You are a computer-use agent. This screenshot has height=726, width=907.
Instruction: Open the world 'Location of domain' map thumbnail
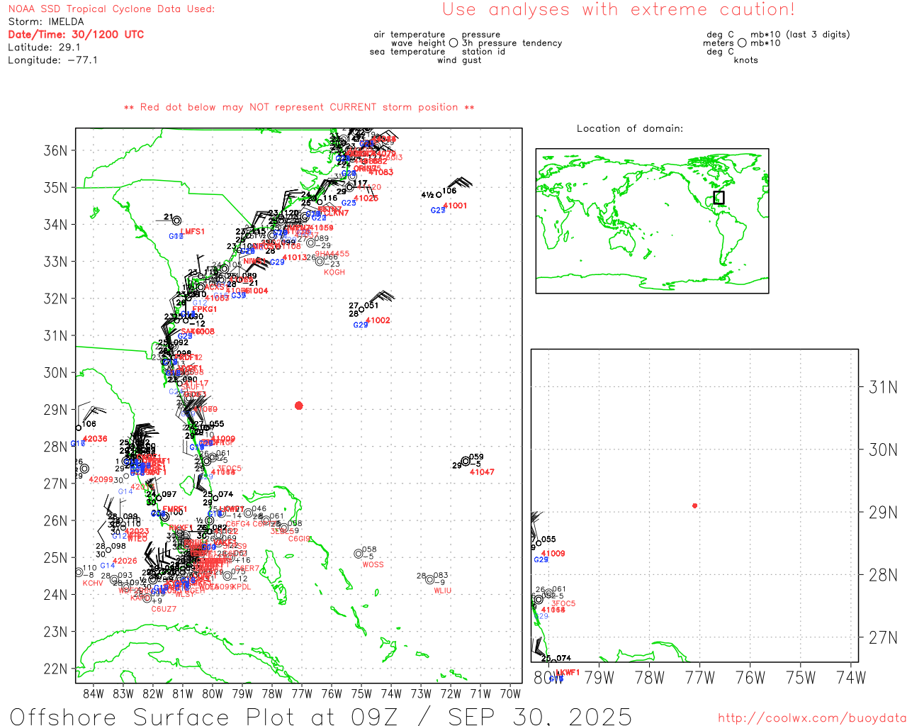(x=652, y=220)
